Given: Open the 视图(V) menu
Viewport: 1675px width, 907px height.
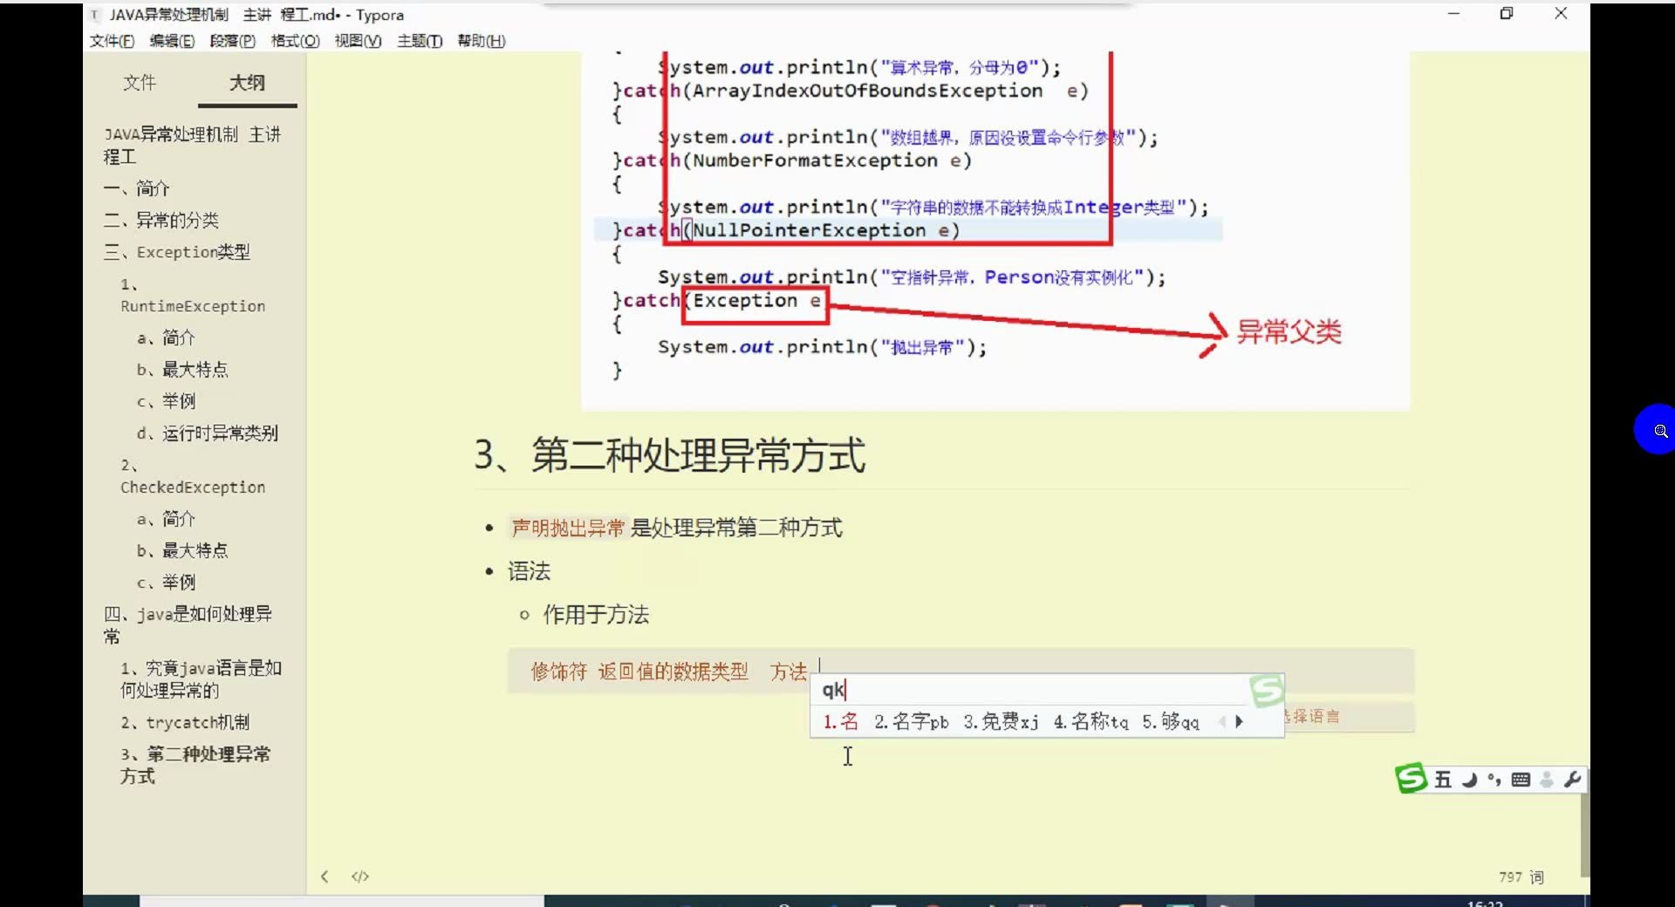Looking at the screenshot, I should point(358,41).
